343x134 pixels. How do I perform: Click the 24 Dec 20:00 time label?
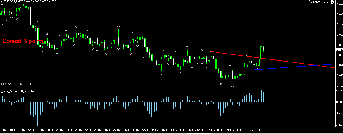[102, 130]
